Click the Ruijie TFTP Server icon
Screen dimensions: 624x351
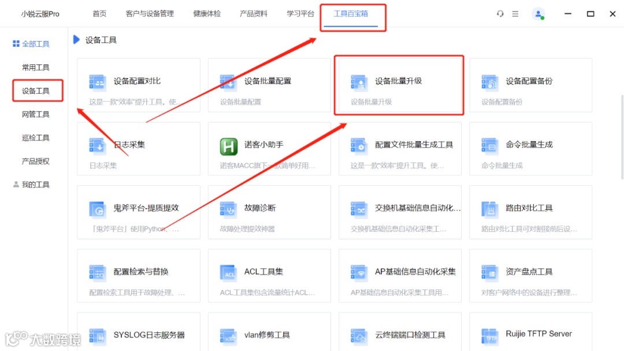(x=489, y=337)
